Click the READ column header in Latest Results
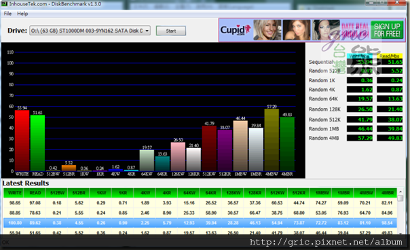 [35, 193]
